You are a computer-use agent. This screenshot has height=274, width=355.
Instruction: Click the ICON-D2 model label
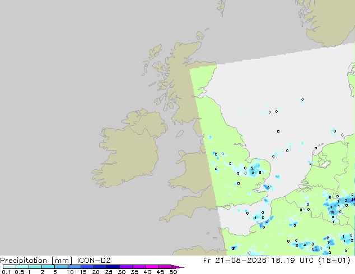94,261
